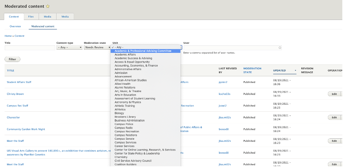343x167 pixels.
Task: Switch to the Content tab
Action: [14, 16]
